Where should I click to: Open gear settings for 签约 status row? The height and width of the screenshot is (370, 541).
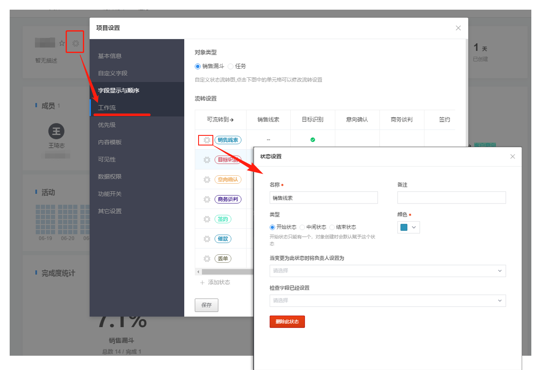pyautogui.click(x=207, y=219)
